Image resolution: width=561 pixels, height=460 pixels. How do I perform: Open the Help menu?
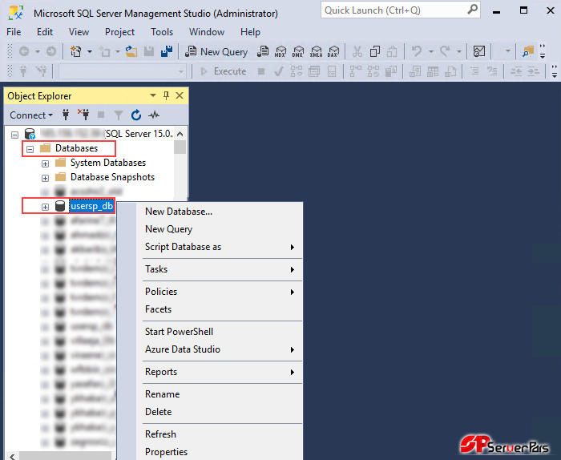point(250,32)
